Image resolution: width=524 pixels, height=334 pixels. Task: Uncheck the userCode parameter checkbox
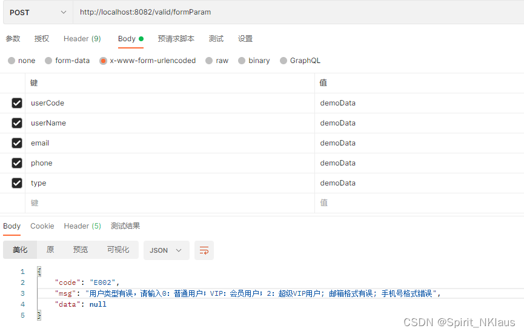17,103
